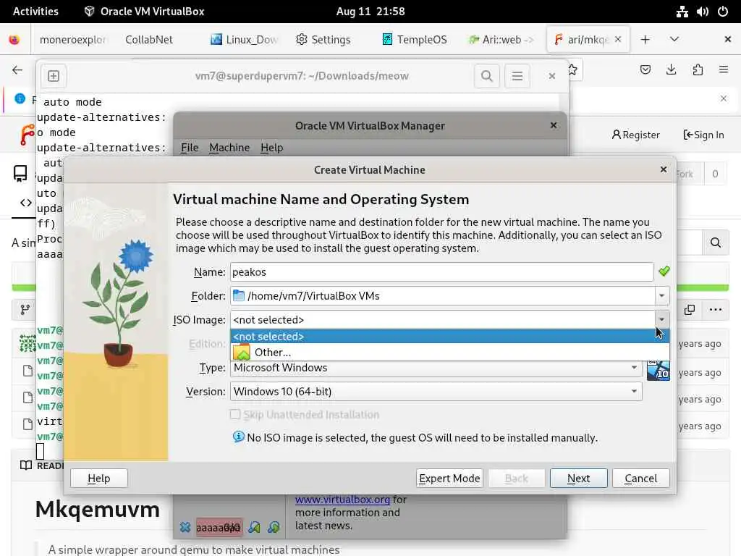This screenshot has height=556, width=741.
Task: Close the Firefox window with the X
Action: click(728, 39)
